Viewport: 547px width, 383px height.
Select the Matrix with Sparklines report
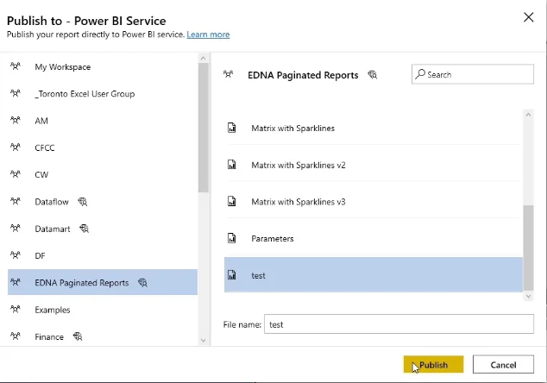click(x=374, y=128)
